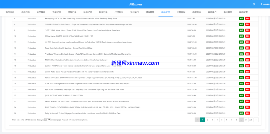The image size is (270, 134).
Task: Open the 代理列表 tab
Action: [x=119, y=12]
